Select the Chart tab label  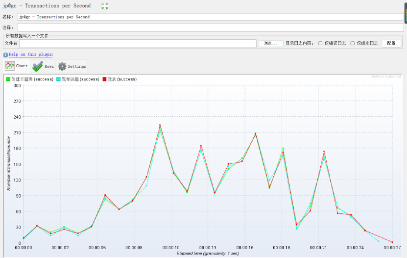point(22,66)
